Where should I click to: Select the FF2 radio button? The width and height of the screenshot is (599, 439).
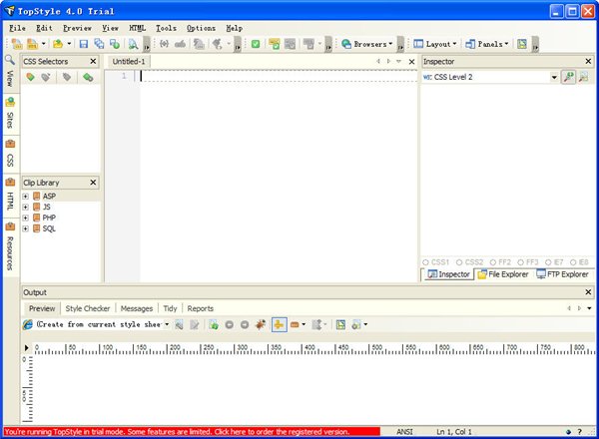pos(492,261)
